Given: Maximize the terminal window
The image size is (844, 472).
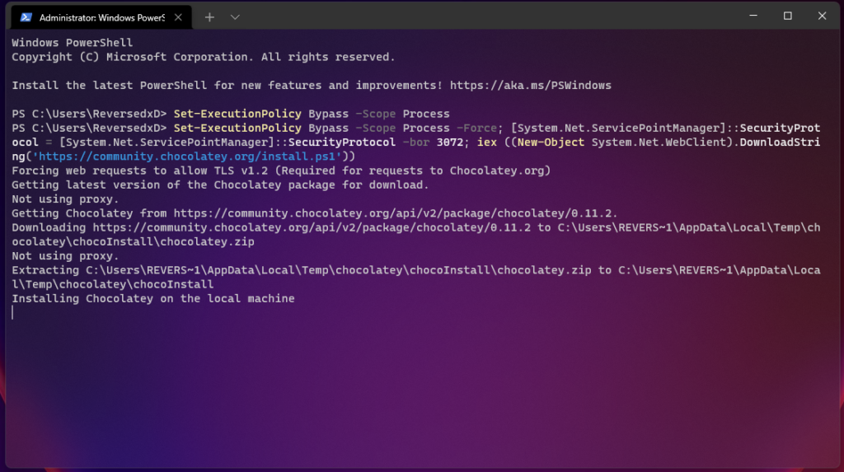Looking at the screenshot, I should point(787,16).
